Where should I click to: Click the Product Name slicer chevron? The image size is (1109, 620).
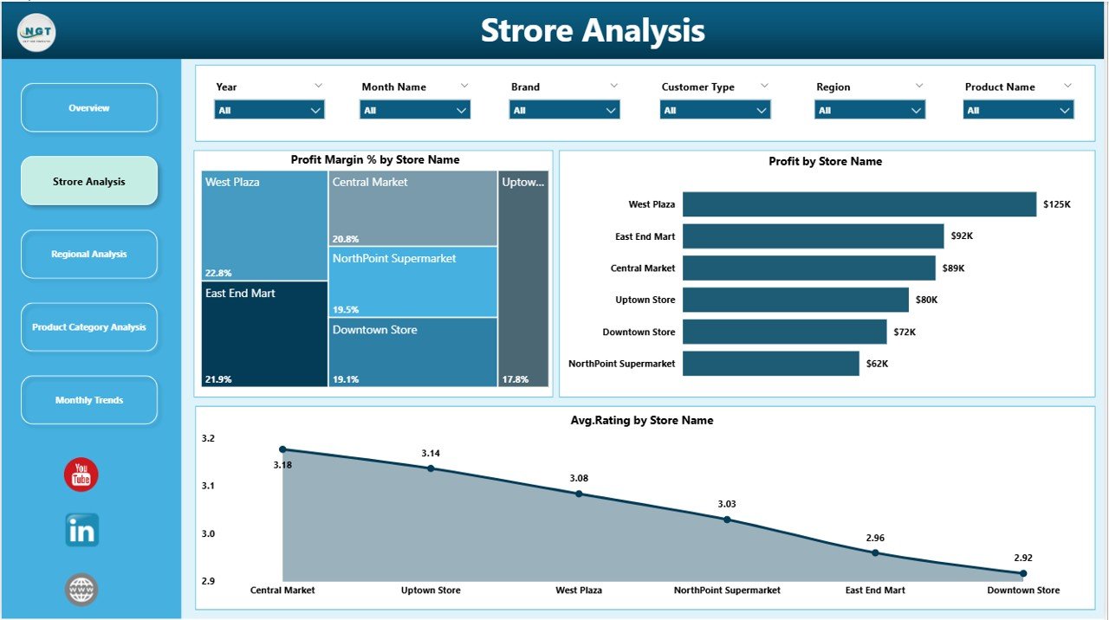point(1065,87)
